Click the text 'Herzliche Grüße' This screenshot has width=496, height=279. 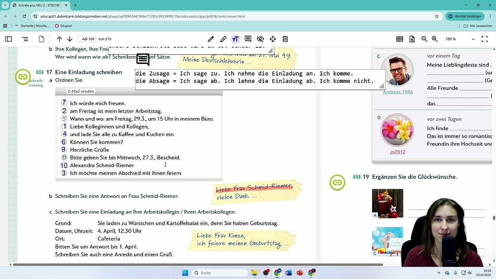(x=90, y=150)
